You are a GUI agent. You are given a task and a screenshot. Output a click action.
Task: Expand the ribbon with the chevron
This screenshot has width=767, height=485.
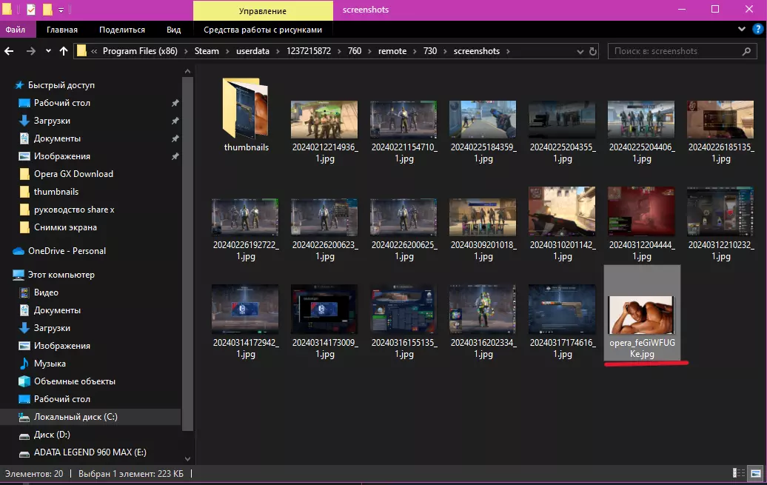743,29
